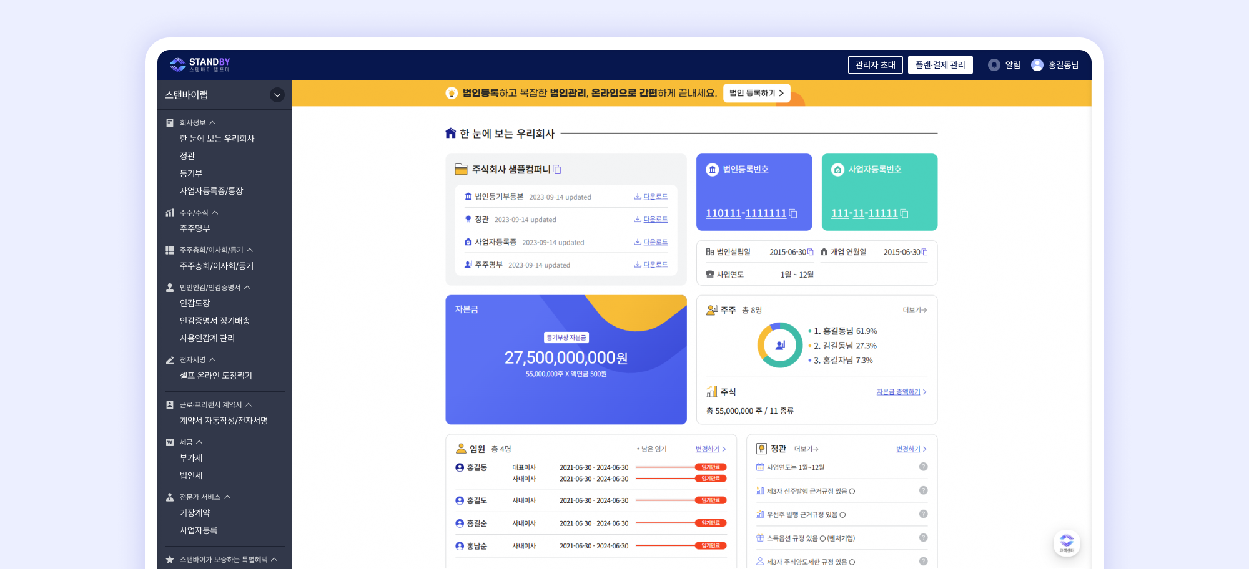1249x569 pixels.
Task: Select 인감증명서 정기배송 in the sidebar
Action: [215, 321]
